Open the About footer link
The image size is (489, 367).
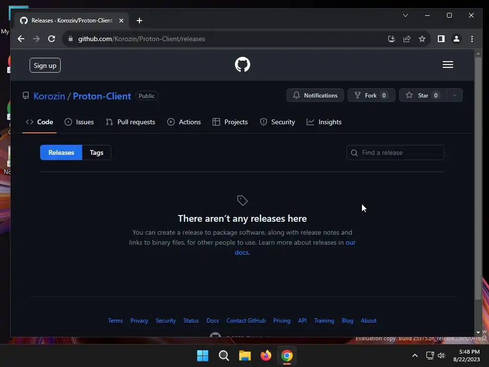[x=369, y=321]
